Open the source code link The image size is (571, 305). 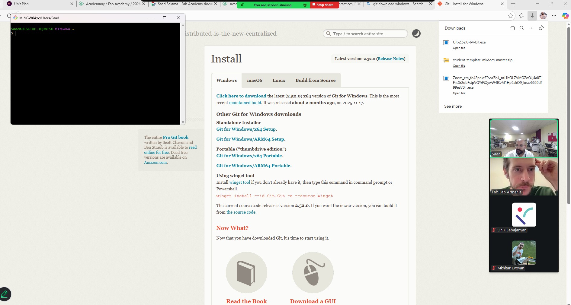[x=241, y=212]
